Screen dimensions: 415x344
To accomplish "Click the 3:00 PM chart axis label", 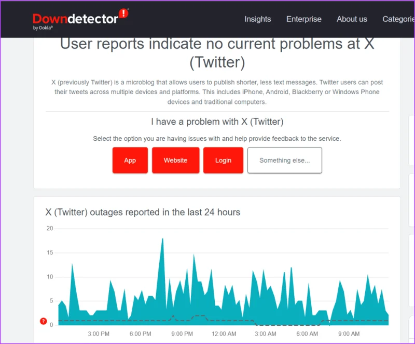I will point(99,334).
